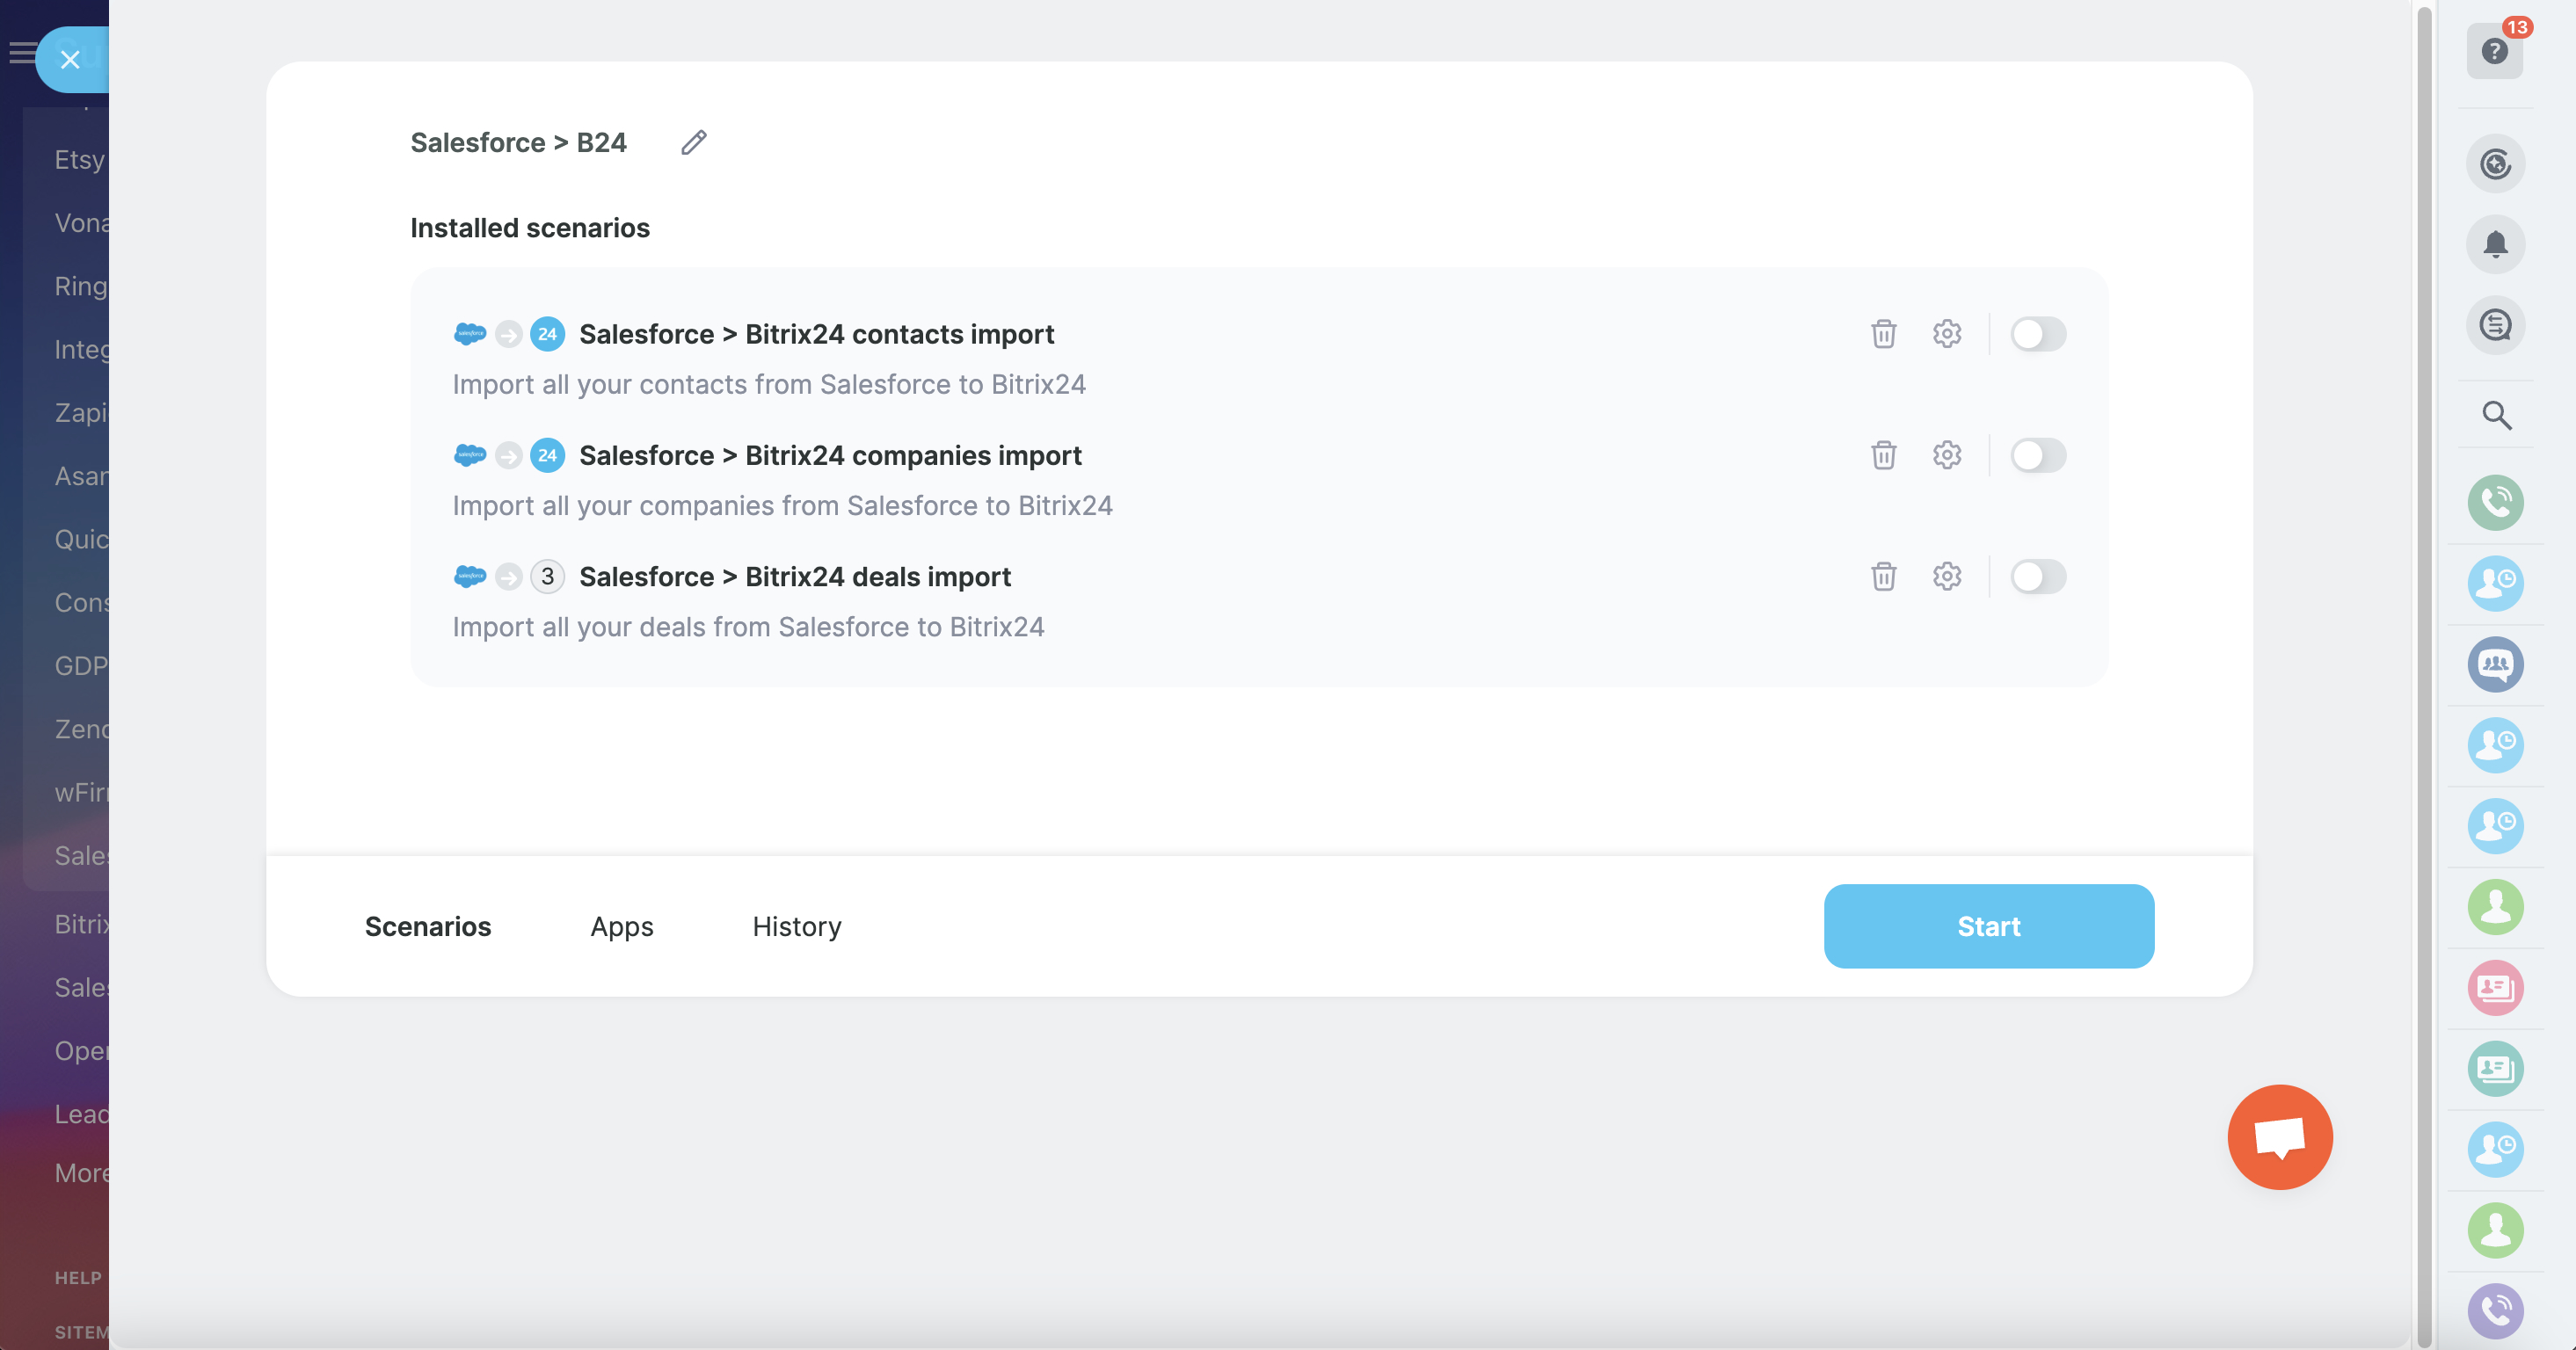This screenshot has width=2576, height=1350.
Task: Close the slider panel with X
Action: pos(70,60)
